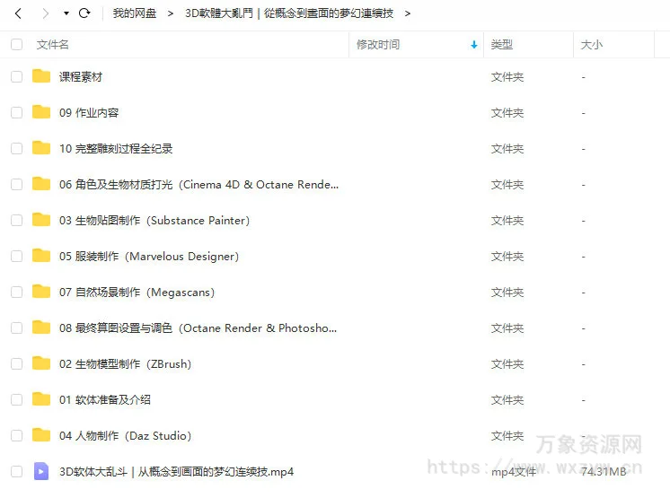This screenshot has width=670, height=498.
Task: Toggle the select-all checkbox in header
Action: (x=16, y=44)
